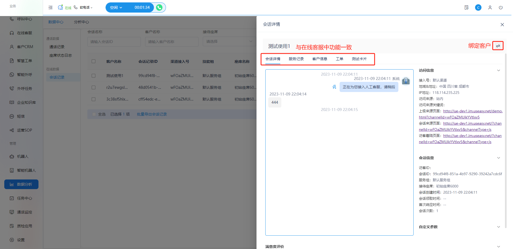The height and width of the screenshot is (249, 513).
Task: Check the row for 3c38sf5hix...
Action: point(94,99)
